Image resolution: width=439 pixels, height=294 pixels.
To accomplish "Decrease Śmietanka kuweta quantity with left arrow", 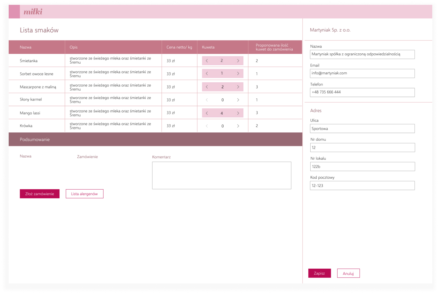I will [x=207, y=61].
